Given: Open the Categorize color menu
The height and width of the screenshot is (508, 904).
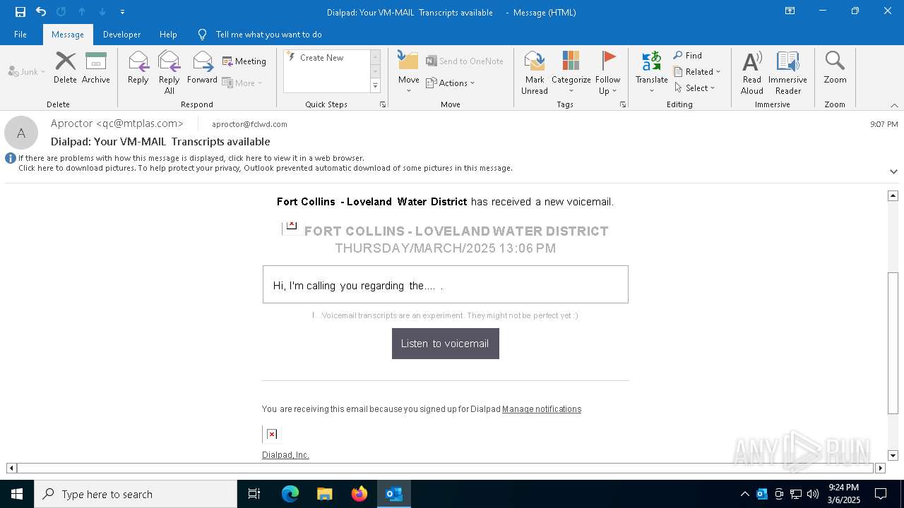Looking at the screenshot, I should click(x=571, y=73).
